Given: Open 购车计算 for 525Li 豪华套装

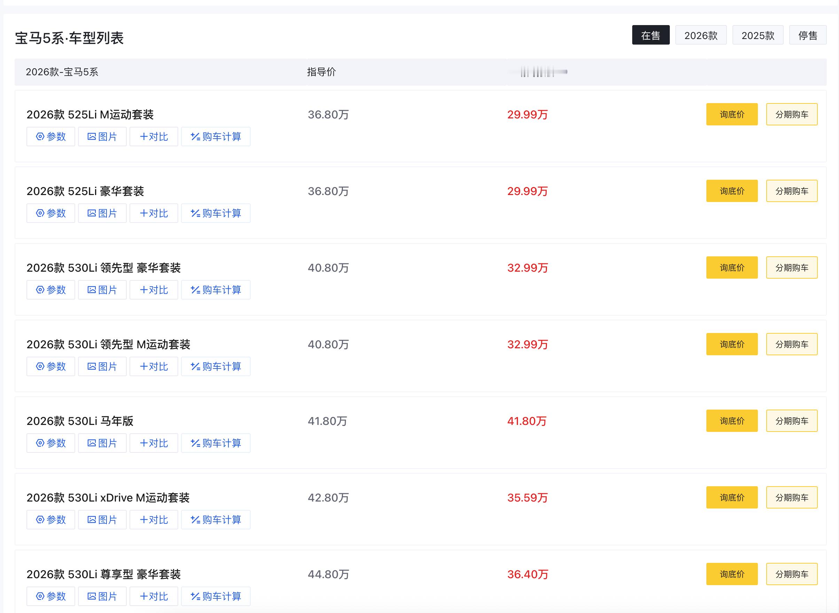Looking at the screenshot, I should [x=216, y=213].
